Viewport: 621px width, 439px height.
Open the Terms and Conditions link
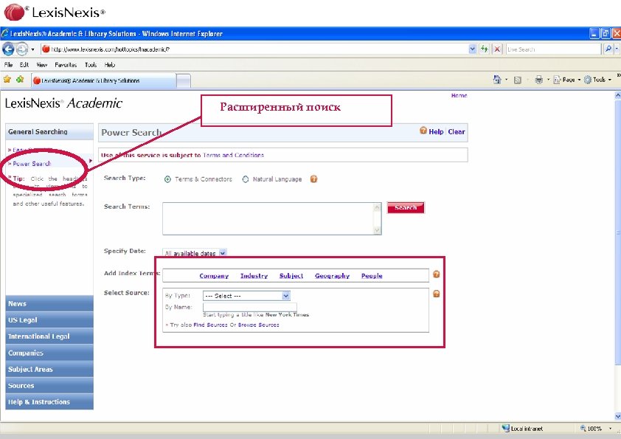[233, 155]
